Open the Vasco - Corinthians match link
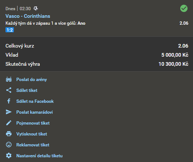The image size is (193, 162). (28, 16)
